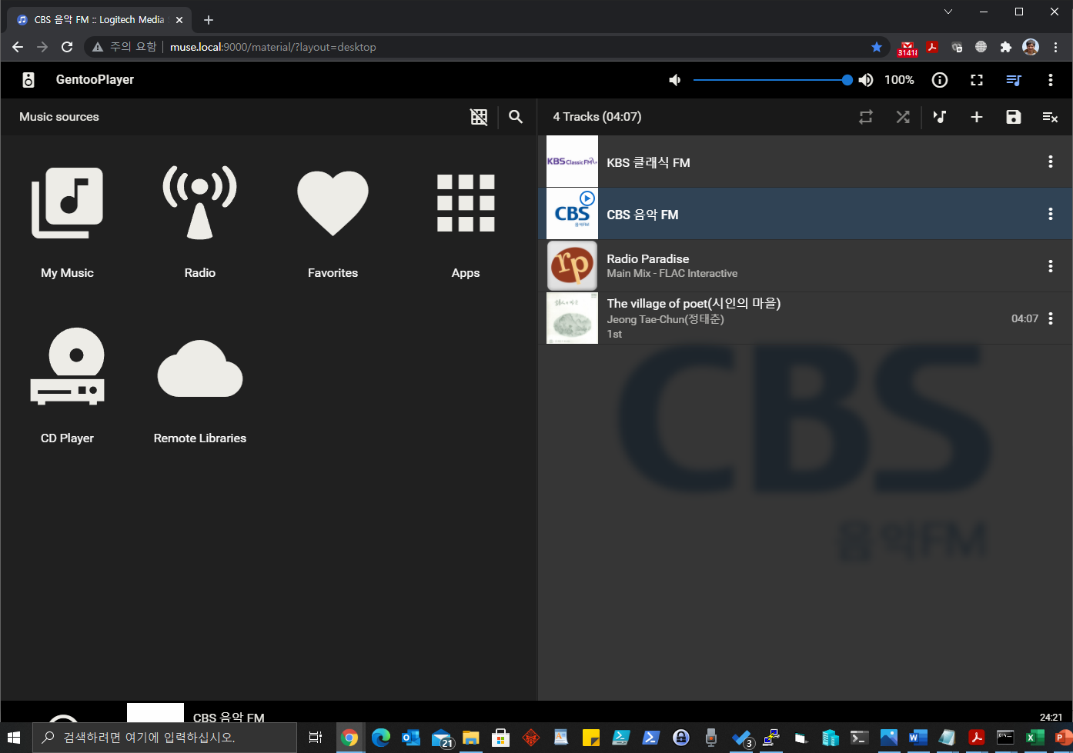The width and height of the screenshot is (1073, 753).
Task: Open Task View on the taskbar
Action: click(x=316, y=738)
